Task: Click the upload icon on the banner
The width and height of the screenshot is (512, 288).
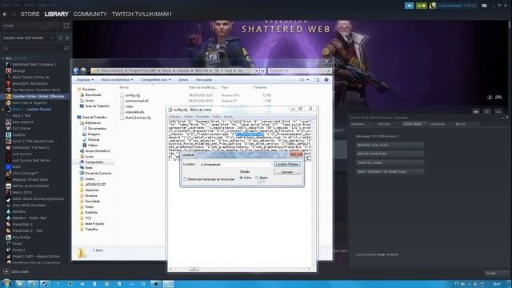Action: (x=490, y=98)
